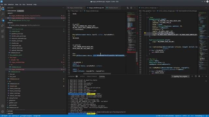Switch to the CMakeLists.txt editor tab
Image resolution: width=209 pixels, height=117 pixels.
(x=113, y=8)
